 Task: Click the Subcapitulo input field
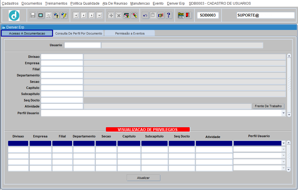click(x=62, y=94)
